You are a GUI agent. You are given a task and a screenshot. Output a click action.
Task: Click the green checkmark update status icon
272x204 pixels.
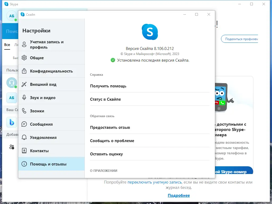(113, 60)
